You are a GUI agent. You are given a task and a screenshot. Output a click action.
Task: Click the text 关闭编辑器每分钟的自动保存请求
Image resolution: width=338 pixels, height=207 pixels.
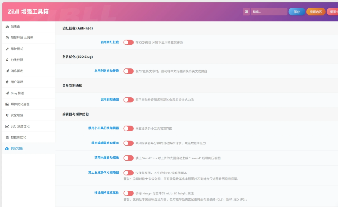click(x=158, y=143)
